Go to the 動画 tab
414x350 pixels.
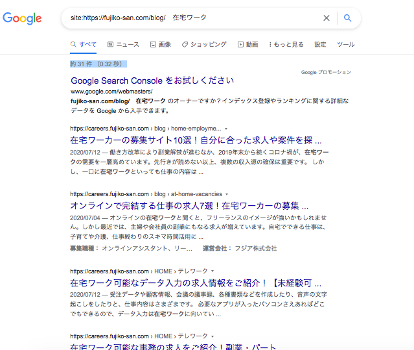click(248, 44)
